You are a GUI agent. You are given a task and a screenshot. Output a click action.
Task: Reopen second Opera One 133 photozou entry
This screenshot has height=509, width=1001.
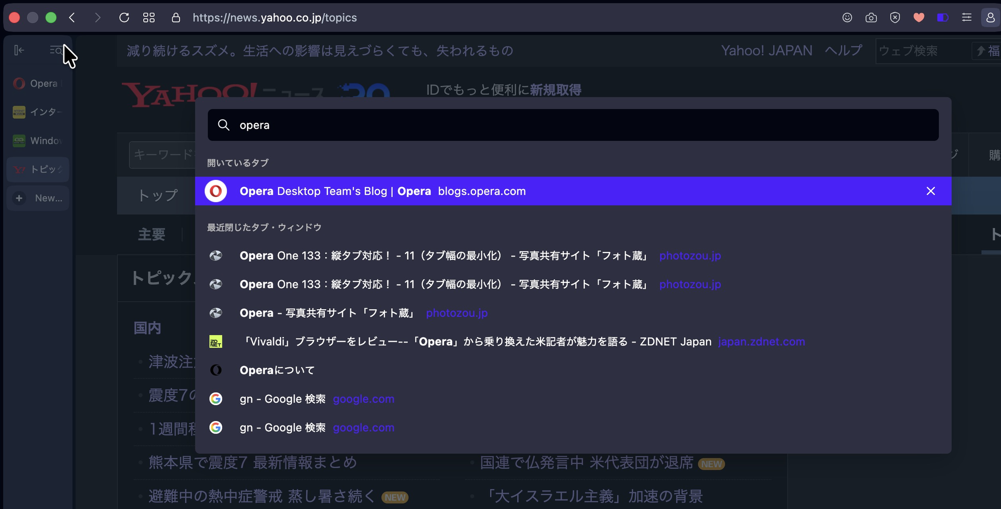click(573, 284)
